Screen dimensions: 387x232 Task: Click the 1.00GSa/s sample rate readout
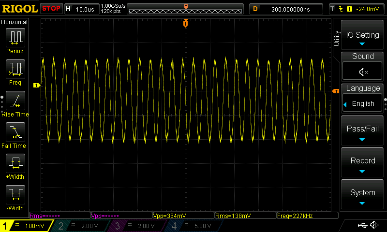click(x=113, y=6)
